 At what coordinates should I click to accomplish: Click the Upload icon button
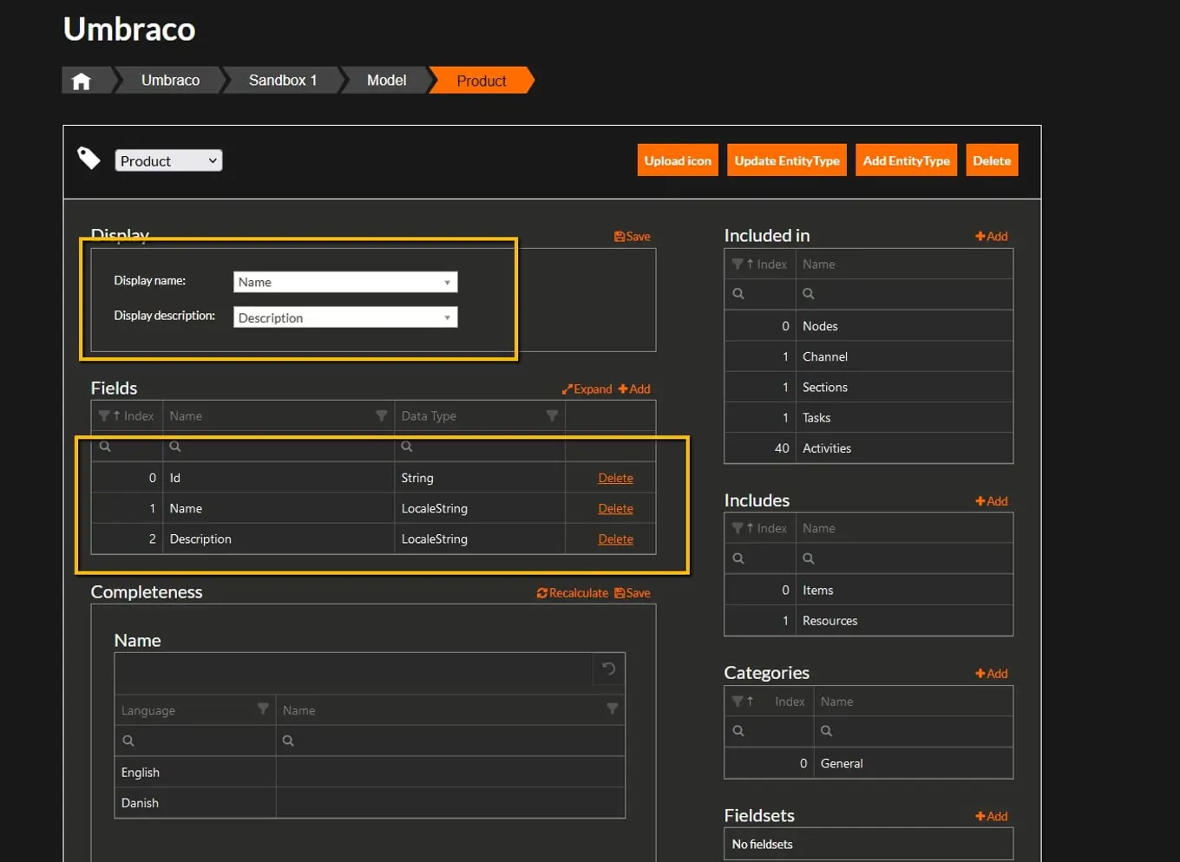(x=678, y=160)
